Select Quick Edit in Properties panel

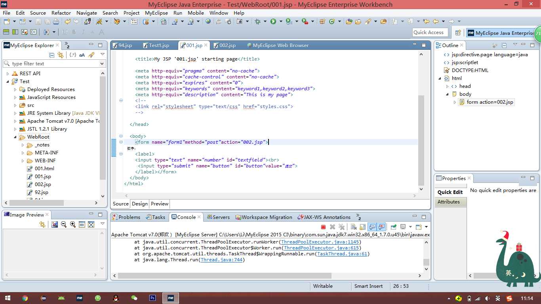point(450,192)
